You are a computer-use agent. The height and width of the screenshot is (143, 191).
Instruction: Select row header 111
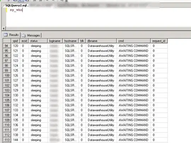click(7, 130)
